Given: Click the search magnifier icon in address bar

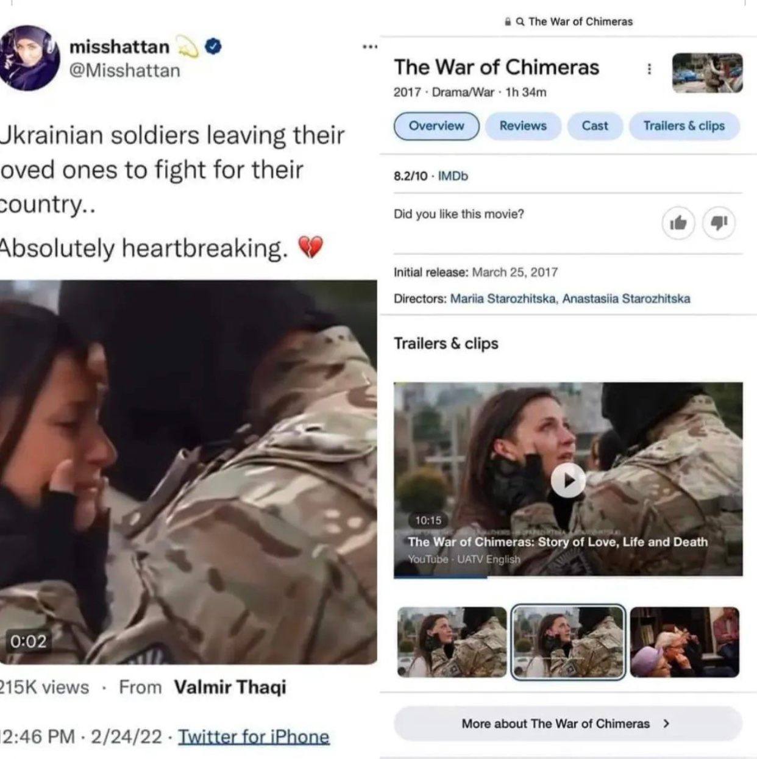Looking at the screenshot, I should coord(520,22).
